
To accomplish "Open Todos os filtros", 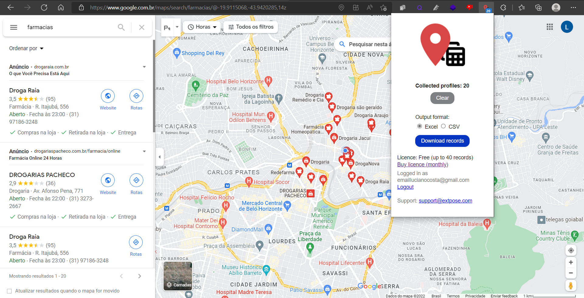I will coord(251,27).
